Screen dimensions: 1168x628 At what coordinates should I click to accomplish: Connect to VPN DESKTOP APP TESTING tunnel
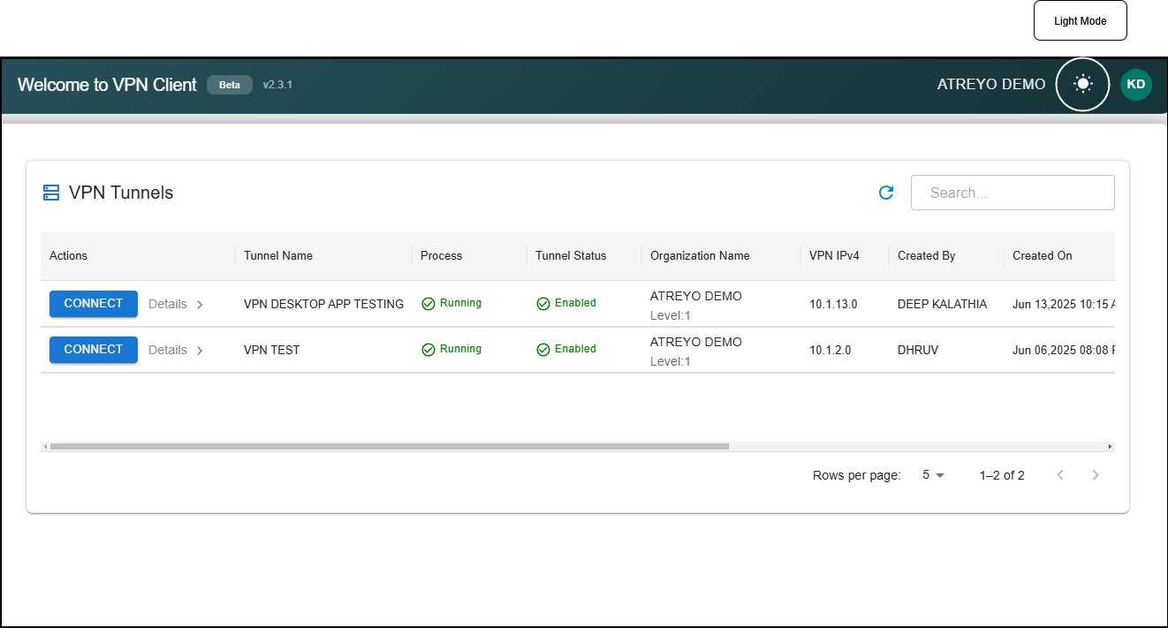[93, 303]
